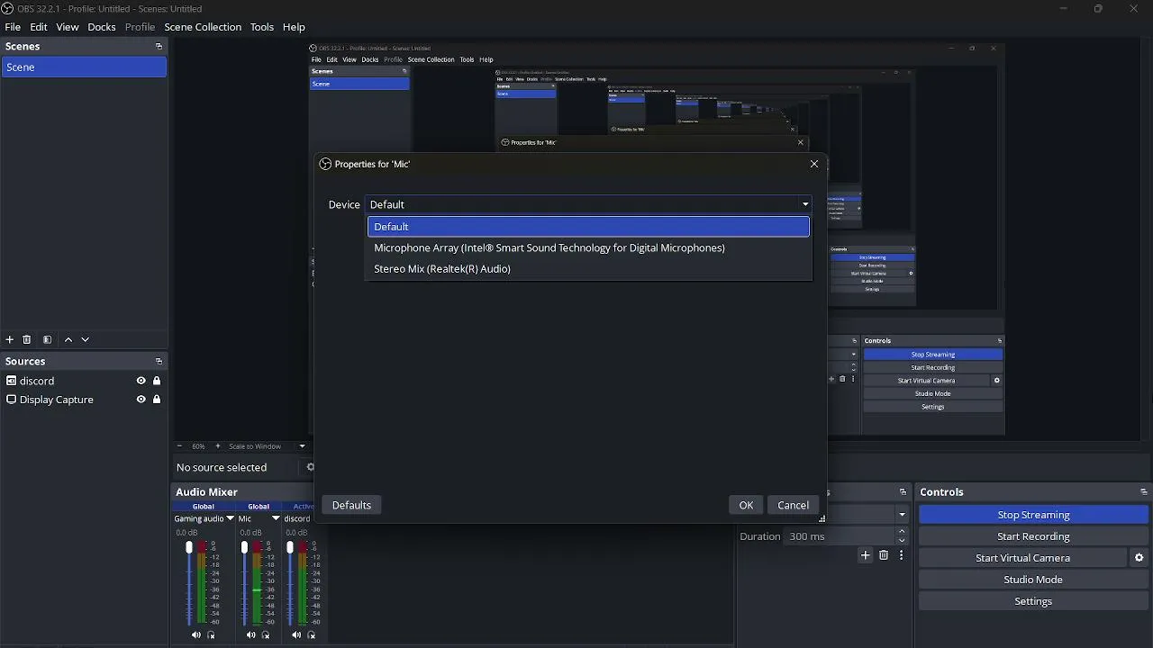Toggle lock on Display Capture source
Screen dimensions: 1153x648
click(x=157, y=400)
